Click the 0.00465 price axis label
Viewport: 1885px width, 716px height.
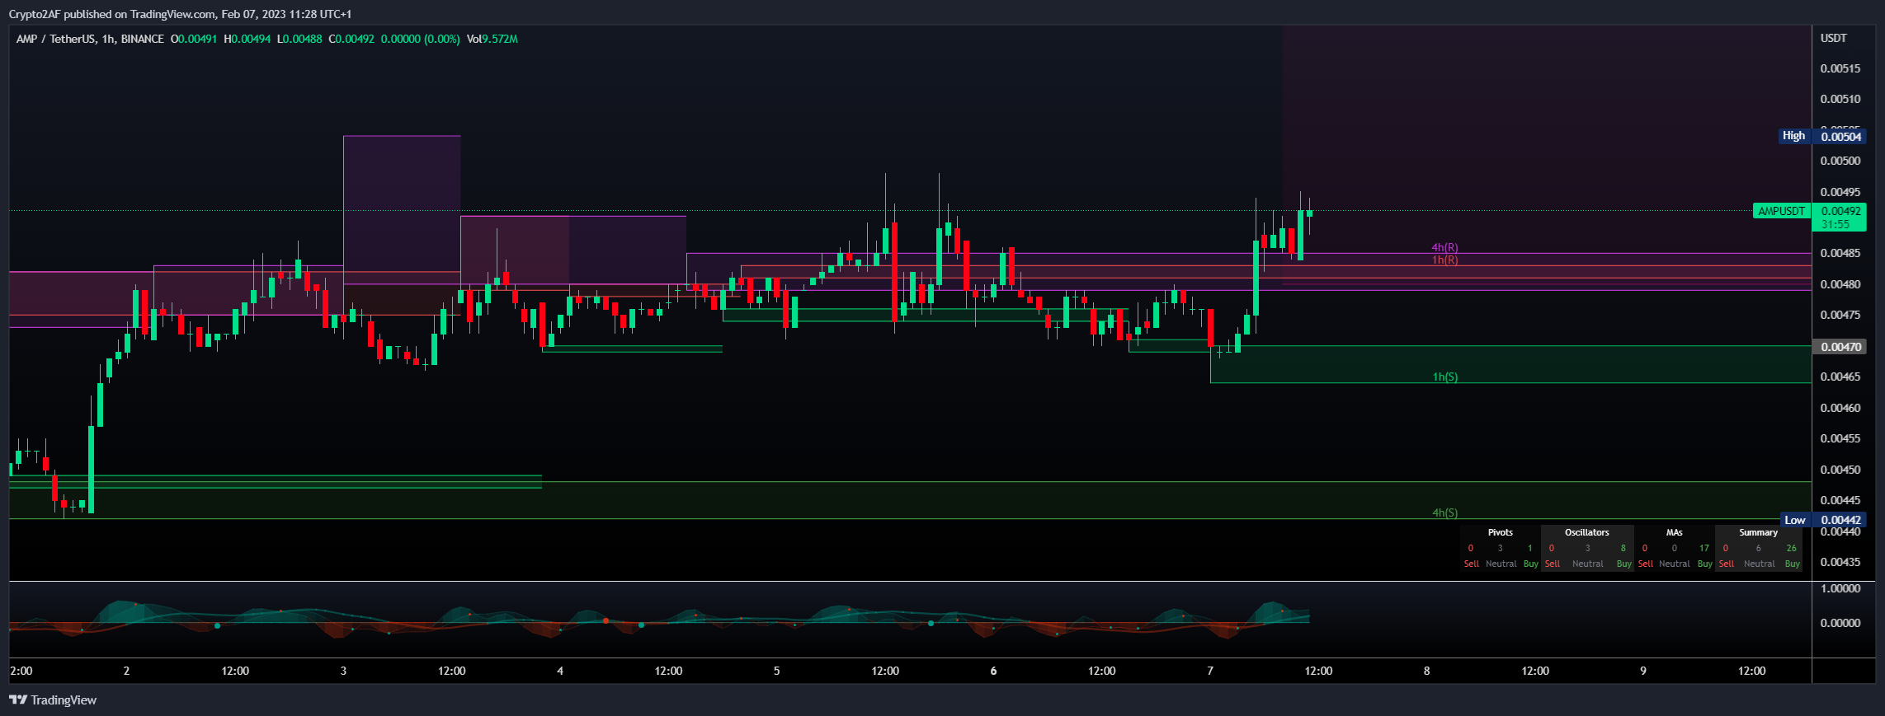click(1840, 377)
